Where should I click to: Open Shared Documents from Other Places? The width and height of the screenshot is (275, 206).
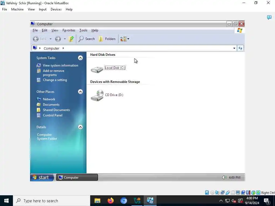point(56,110)
